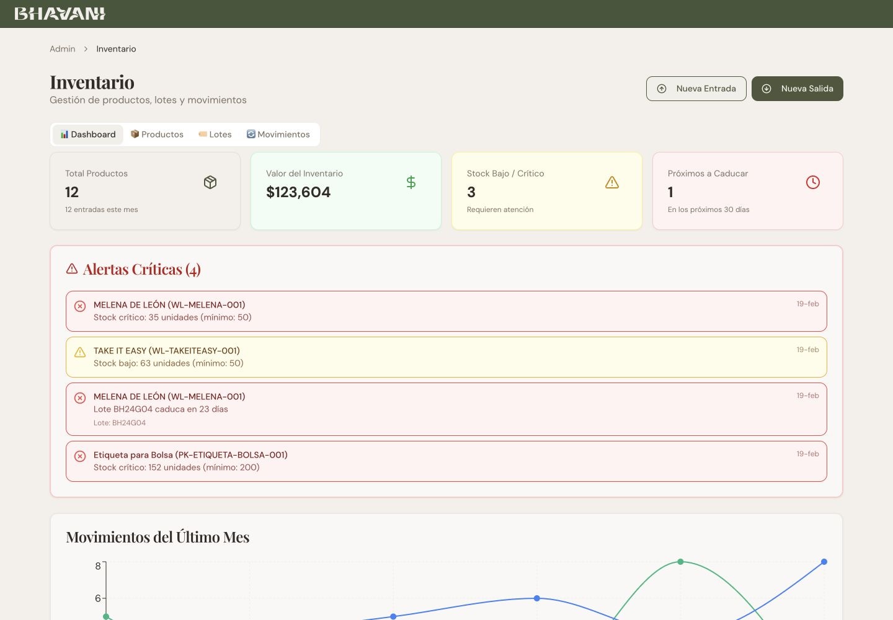Click the $123,604 inventory value

click(x=298, y=192)
